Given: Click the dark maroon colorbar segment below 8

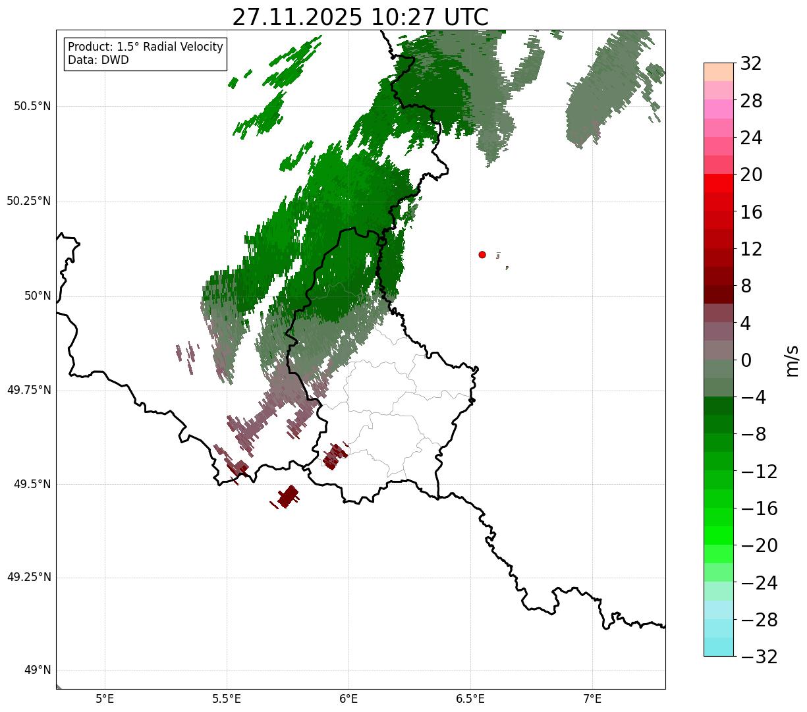Looking at the screenshot, I should coord(719,294).
